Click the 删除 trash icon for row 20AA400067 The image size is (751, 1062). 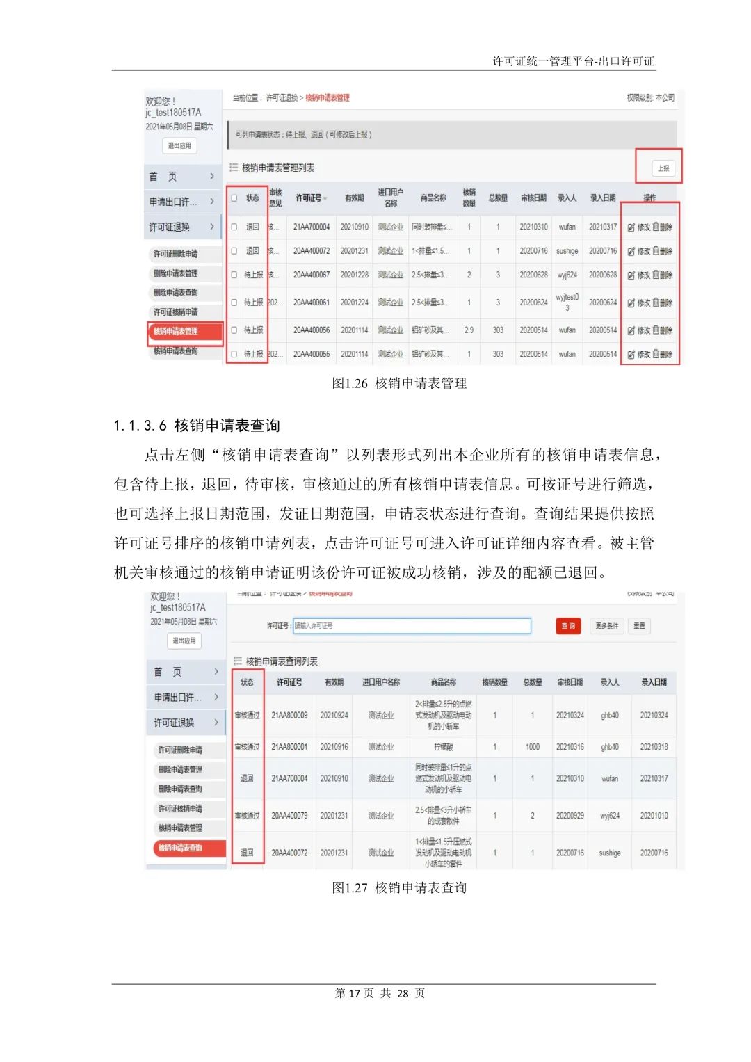[x=656, y=275]
